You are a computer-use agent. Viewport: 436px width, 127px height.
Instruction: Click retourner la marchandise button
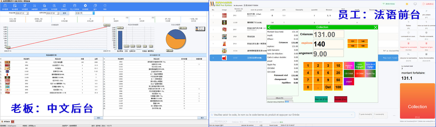(x=408, y=57)
